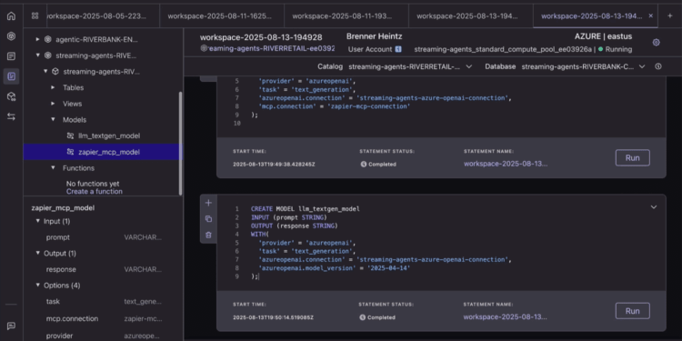682x341 pixels.
Task: Expand the Tables node
Action: 53,87
